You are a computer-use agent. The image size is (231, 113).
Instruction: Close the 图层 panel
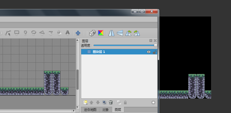click(155, 41)
